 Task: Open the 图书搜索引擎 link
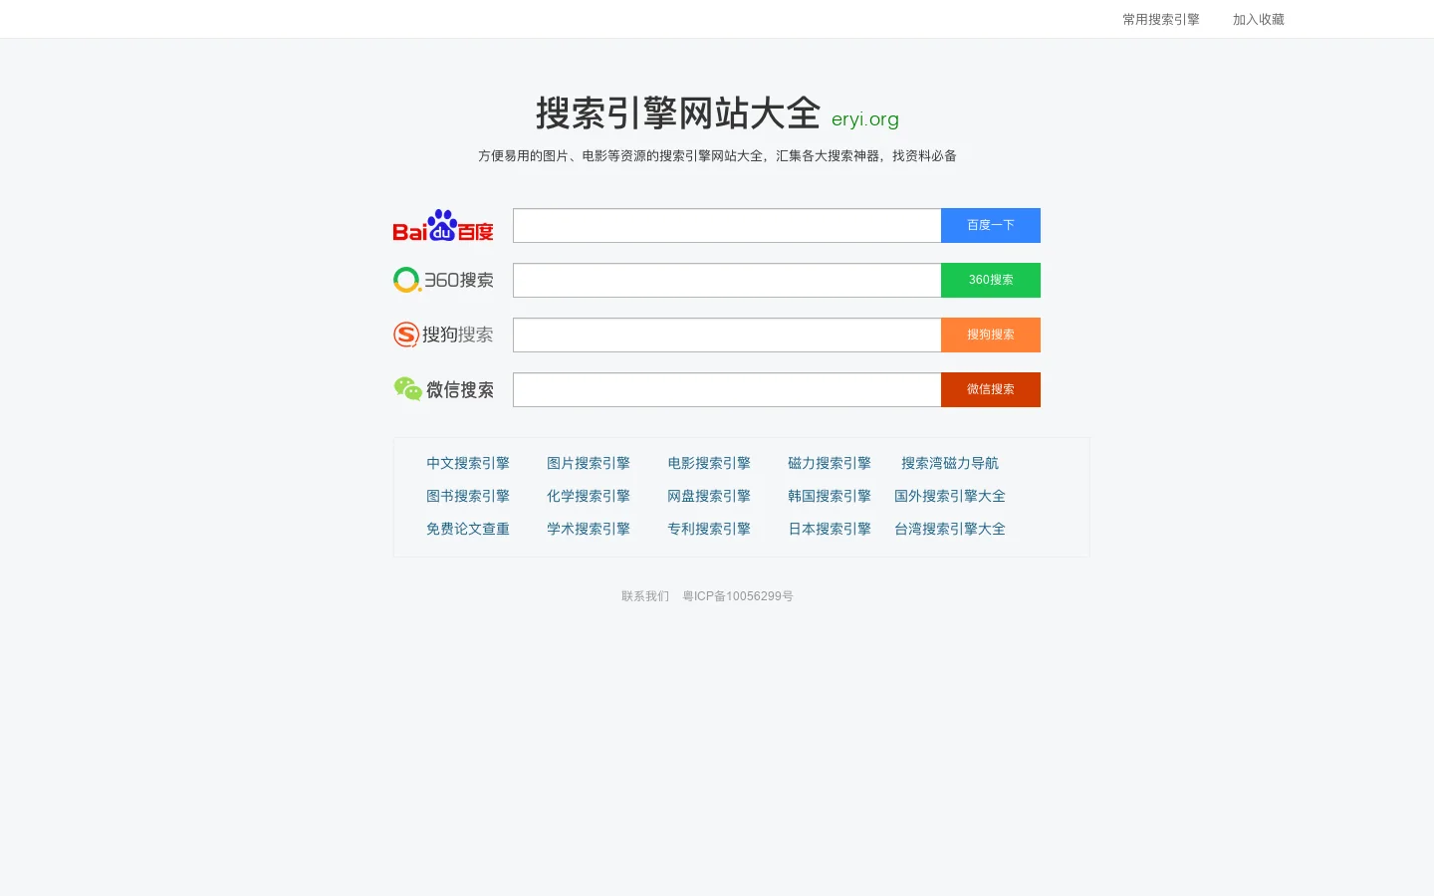(468, 496)
